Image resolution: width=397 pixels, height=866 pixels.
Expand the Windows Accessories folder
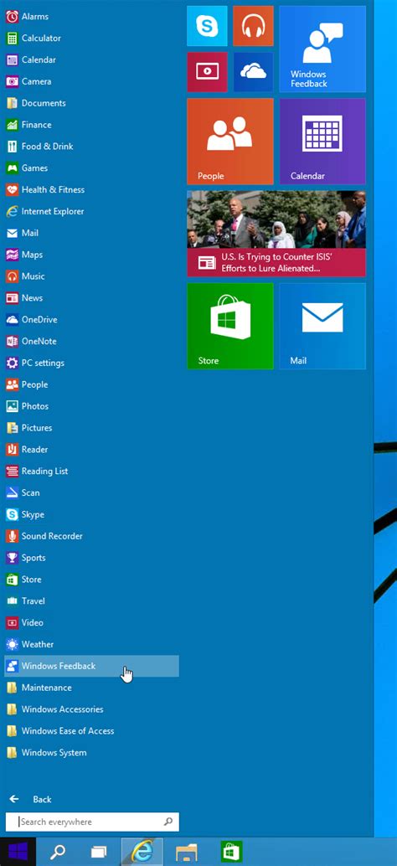click(x=91, y=709)
